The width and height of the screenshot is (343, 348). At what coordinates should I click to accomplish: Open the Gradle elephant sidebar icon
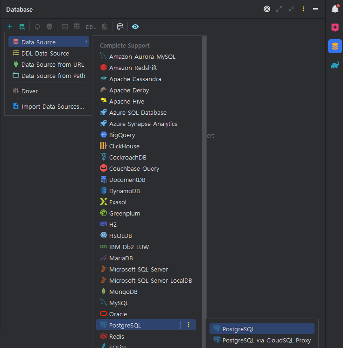pyautogui.click(x=335, y=65)
